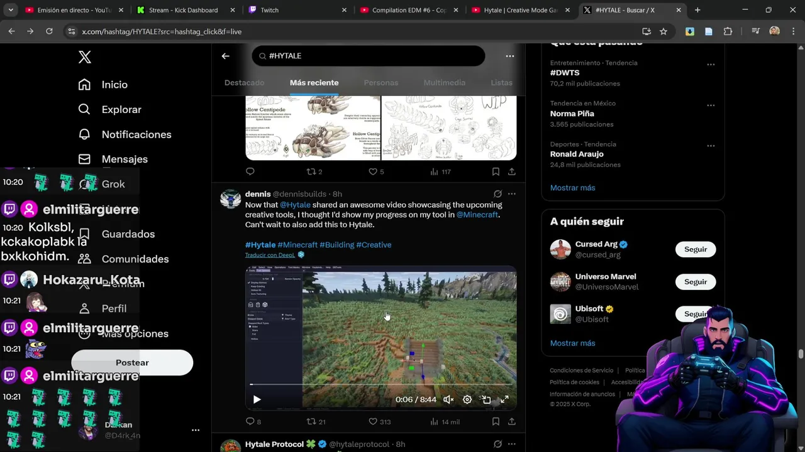This screenshot has height=452, width=805.
Task: Switch to Multimedia tab
Action: [445, 83]
